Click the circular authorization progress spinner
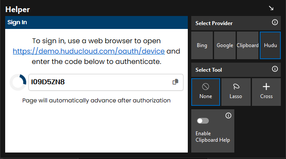 pos(18,82)
